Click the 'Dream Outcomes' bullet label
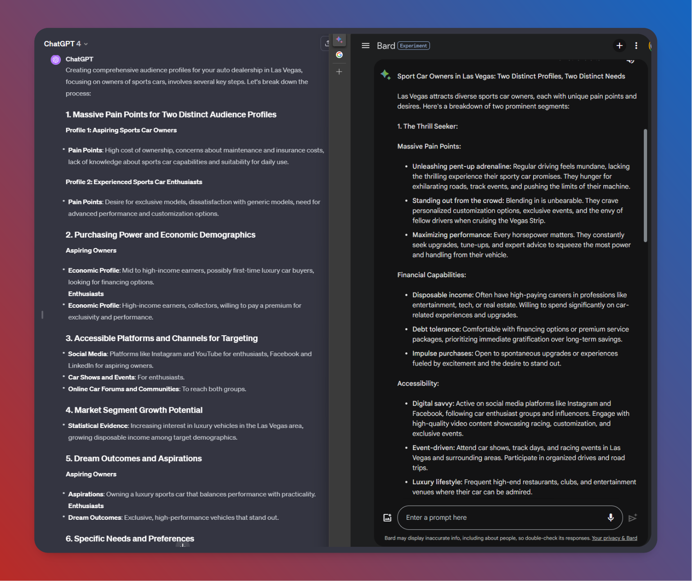 coord(95,518)
